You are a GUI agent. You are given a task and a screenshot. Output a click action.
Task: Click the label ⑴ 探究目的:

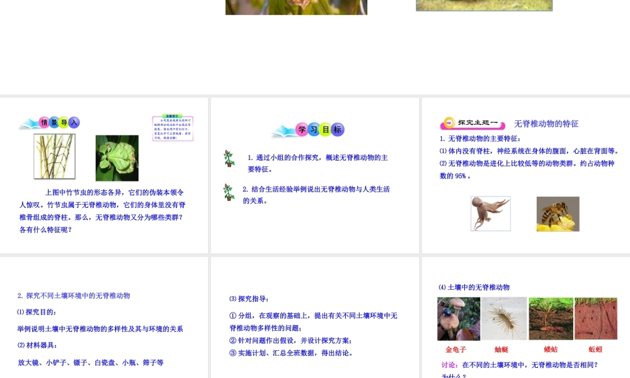pos(37,312)
